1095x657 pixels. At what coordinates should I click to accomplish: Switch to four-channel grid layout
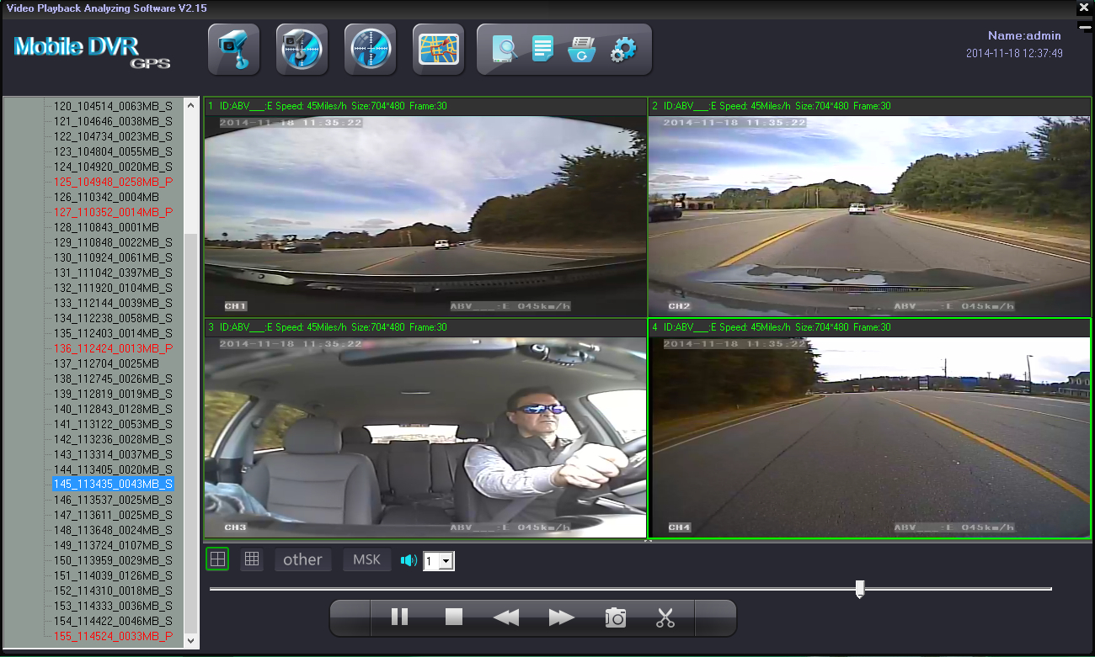point(217,559)
